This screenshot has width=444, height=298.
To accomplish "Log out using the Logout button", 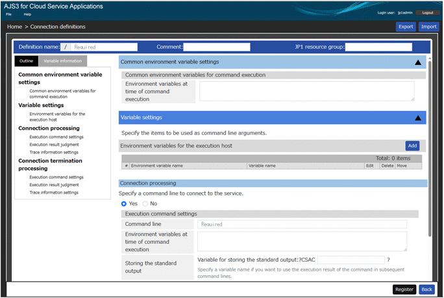I will 426,12.
